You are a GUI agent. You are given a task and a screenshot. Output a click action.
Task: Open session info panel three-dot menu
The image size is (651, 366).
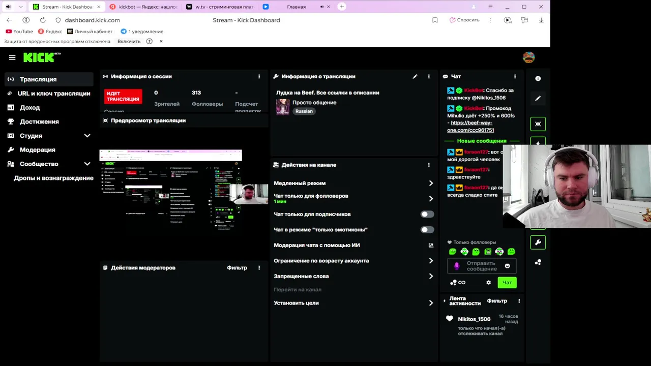259,77
